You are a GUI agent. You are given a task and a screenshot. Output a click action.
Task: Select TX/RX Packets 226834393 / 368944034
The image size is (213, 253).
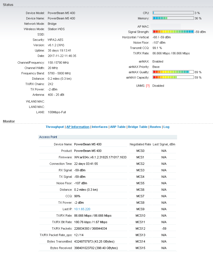click(x=91, y=228)
